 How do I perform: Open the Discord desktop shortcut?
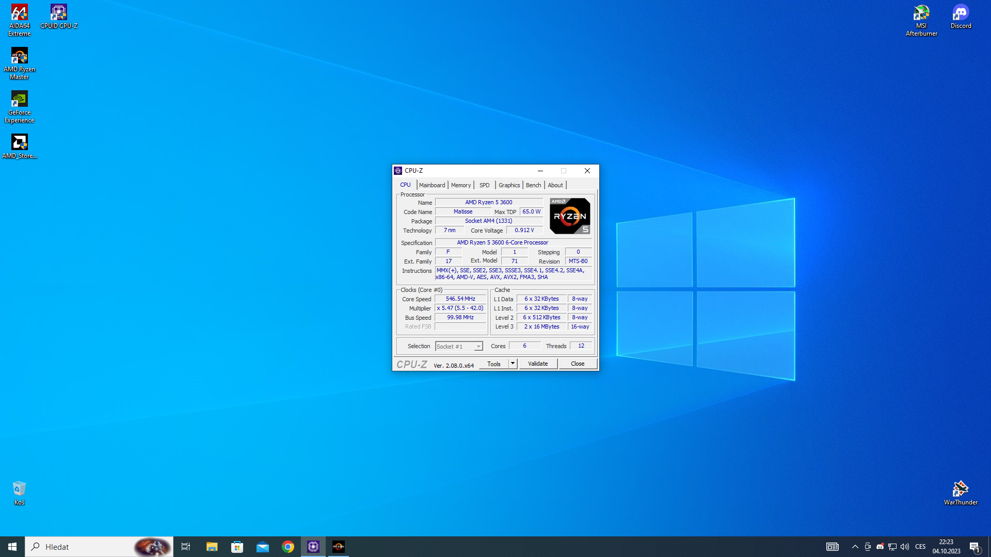click(x=961, y=17)
